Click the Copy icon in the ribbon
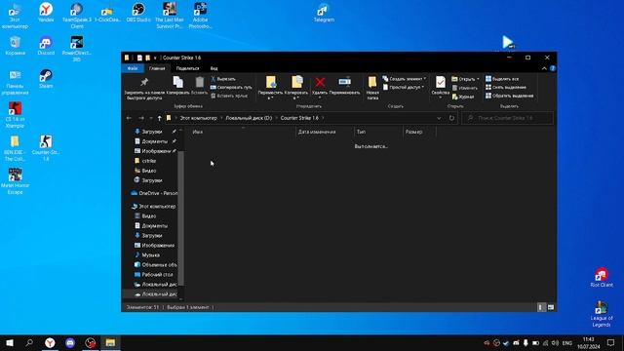The image size is (624, 351). (x=177, y=82)
